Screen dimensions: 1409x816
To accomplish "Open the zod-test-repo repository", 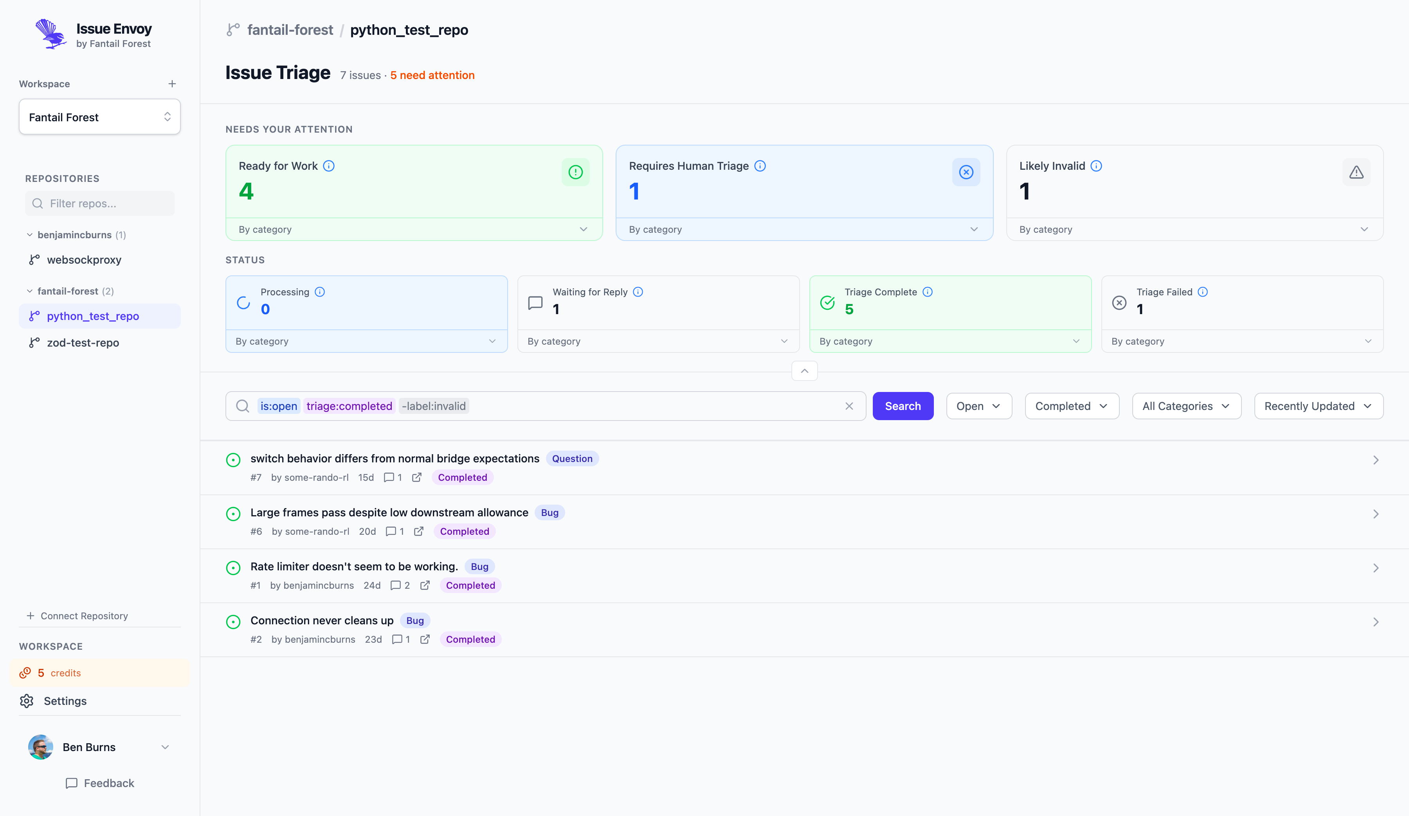I will coord(83,343).
